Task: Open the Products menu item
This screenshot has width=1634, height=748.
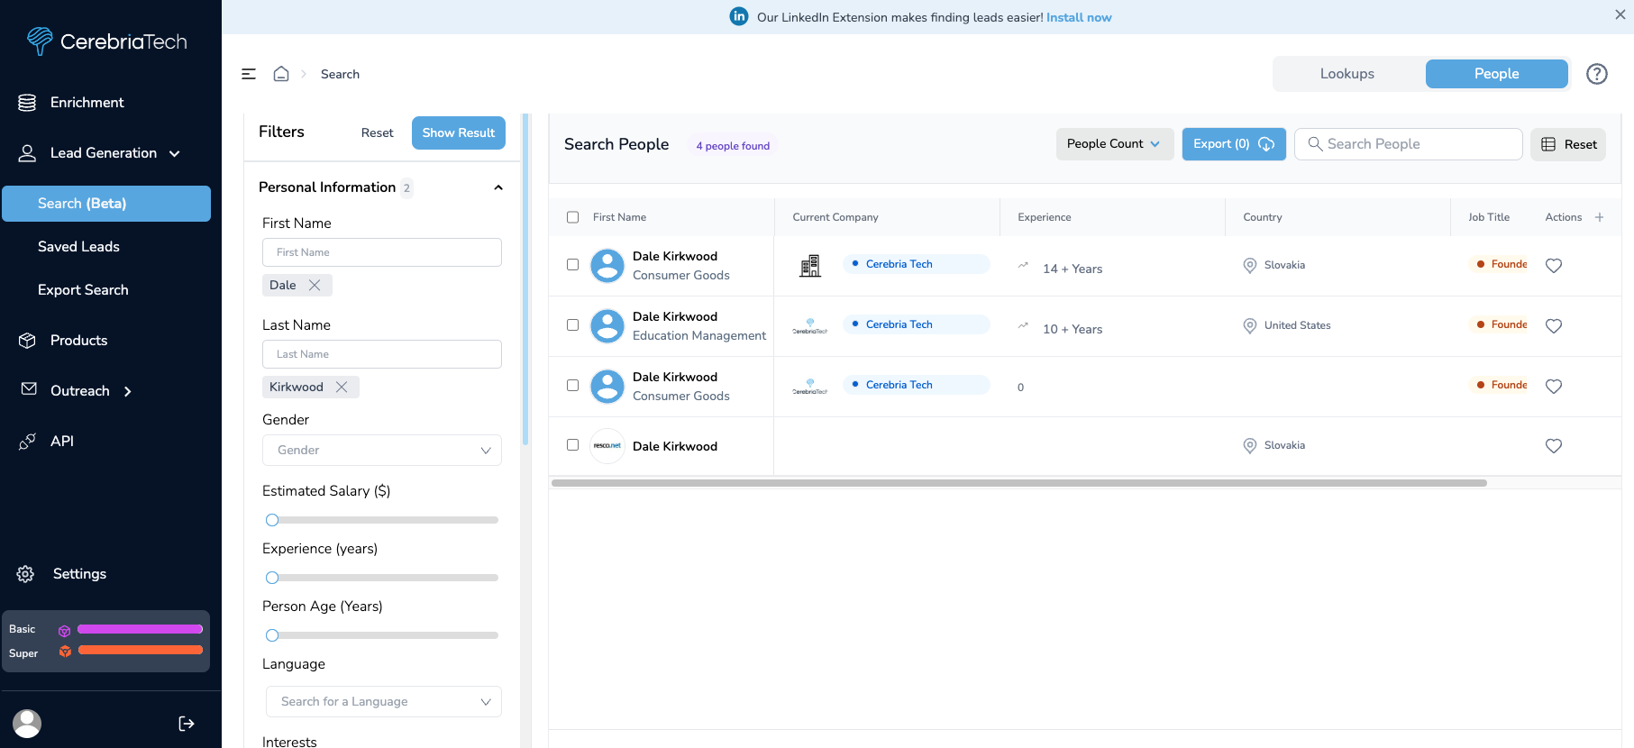Action: click(78, 341)
